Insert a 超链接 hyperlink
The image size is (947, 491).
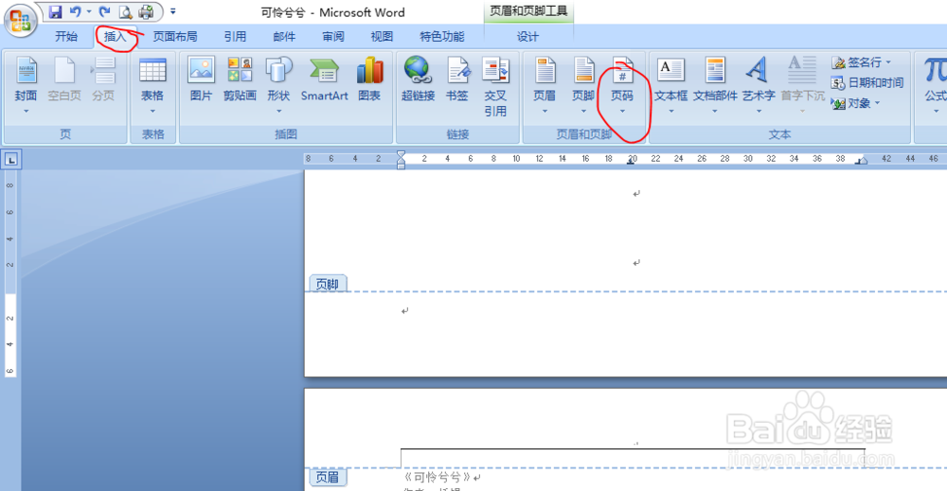click(x=418, y=79)
